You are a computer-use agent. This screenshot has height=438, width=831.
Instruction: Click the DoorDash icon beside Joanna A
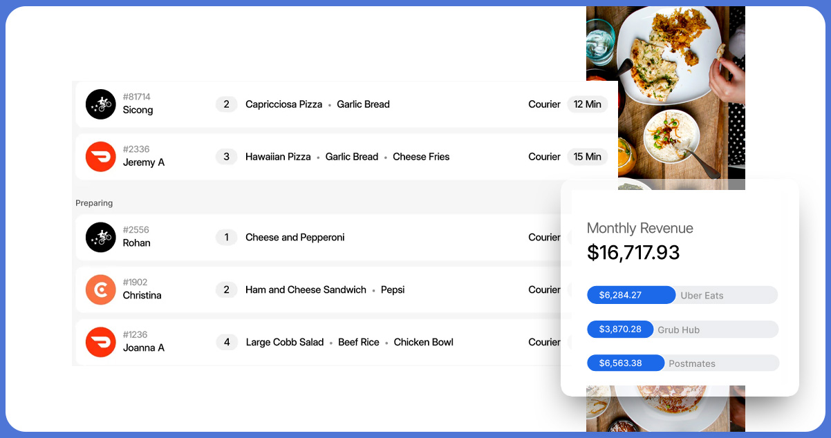coord(100,342)
